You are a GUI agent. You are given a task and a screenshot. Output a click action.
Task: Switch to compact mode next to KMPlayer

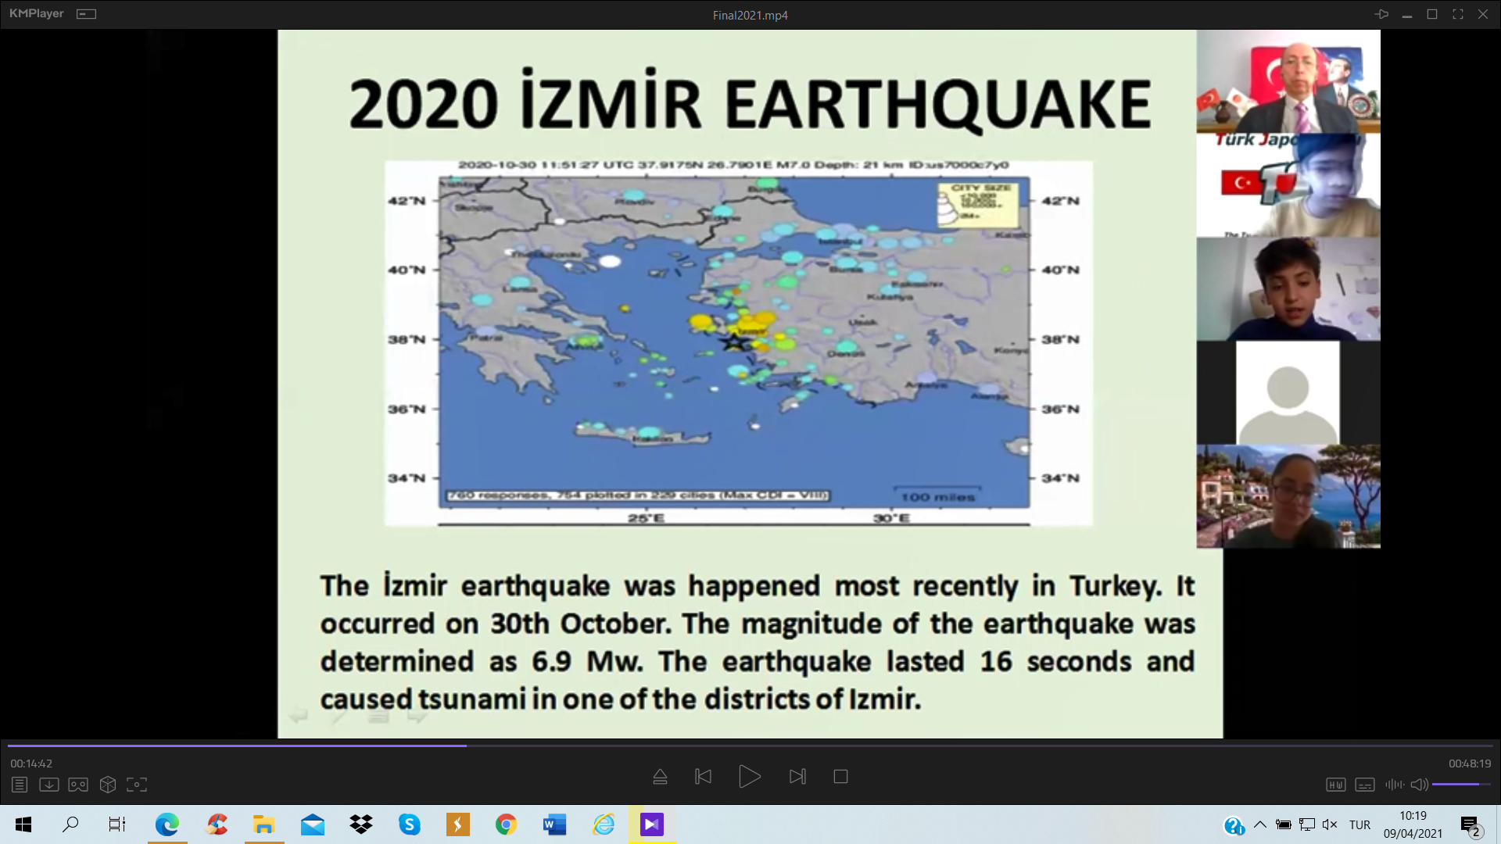point(86,14)
